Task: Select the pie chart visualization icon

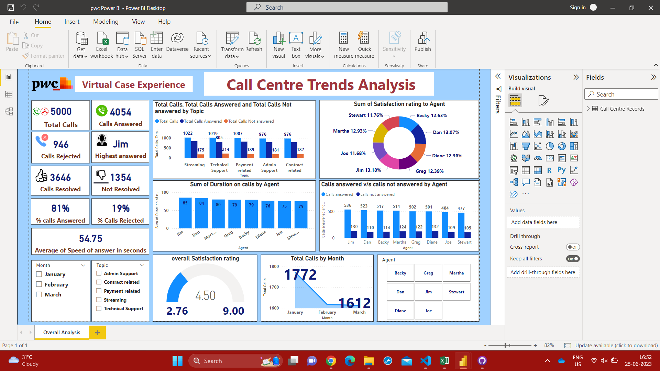Action: click(x=550, y=146)
